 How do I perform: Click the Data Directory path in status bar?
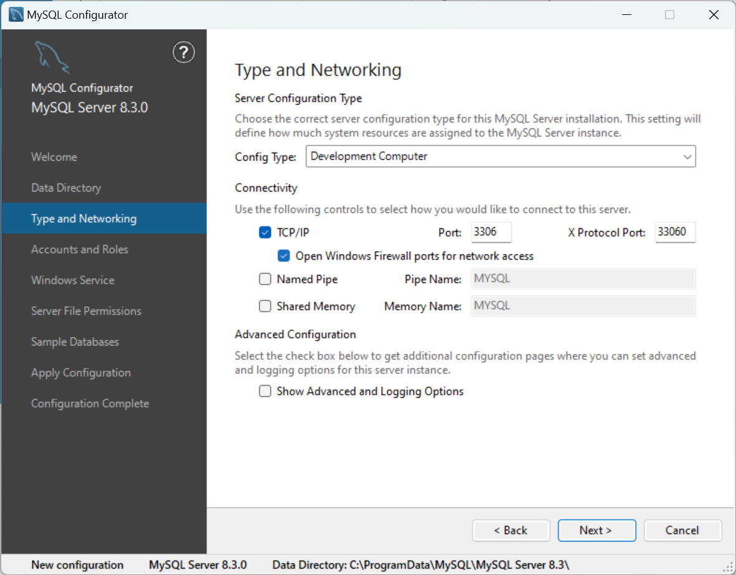coord(420,564)
